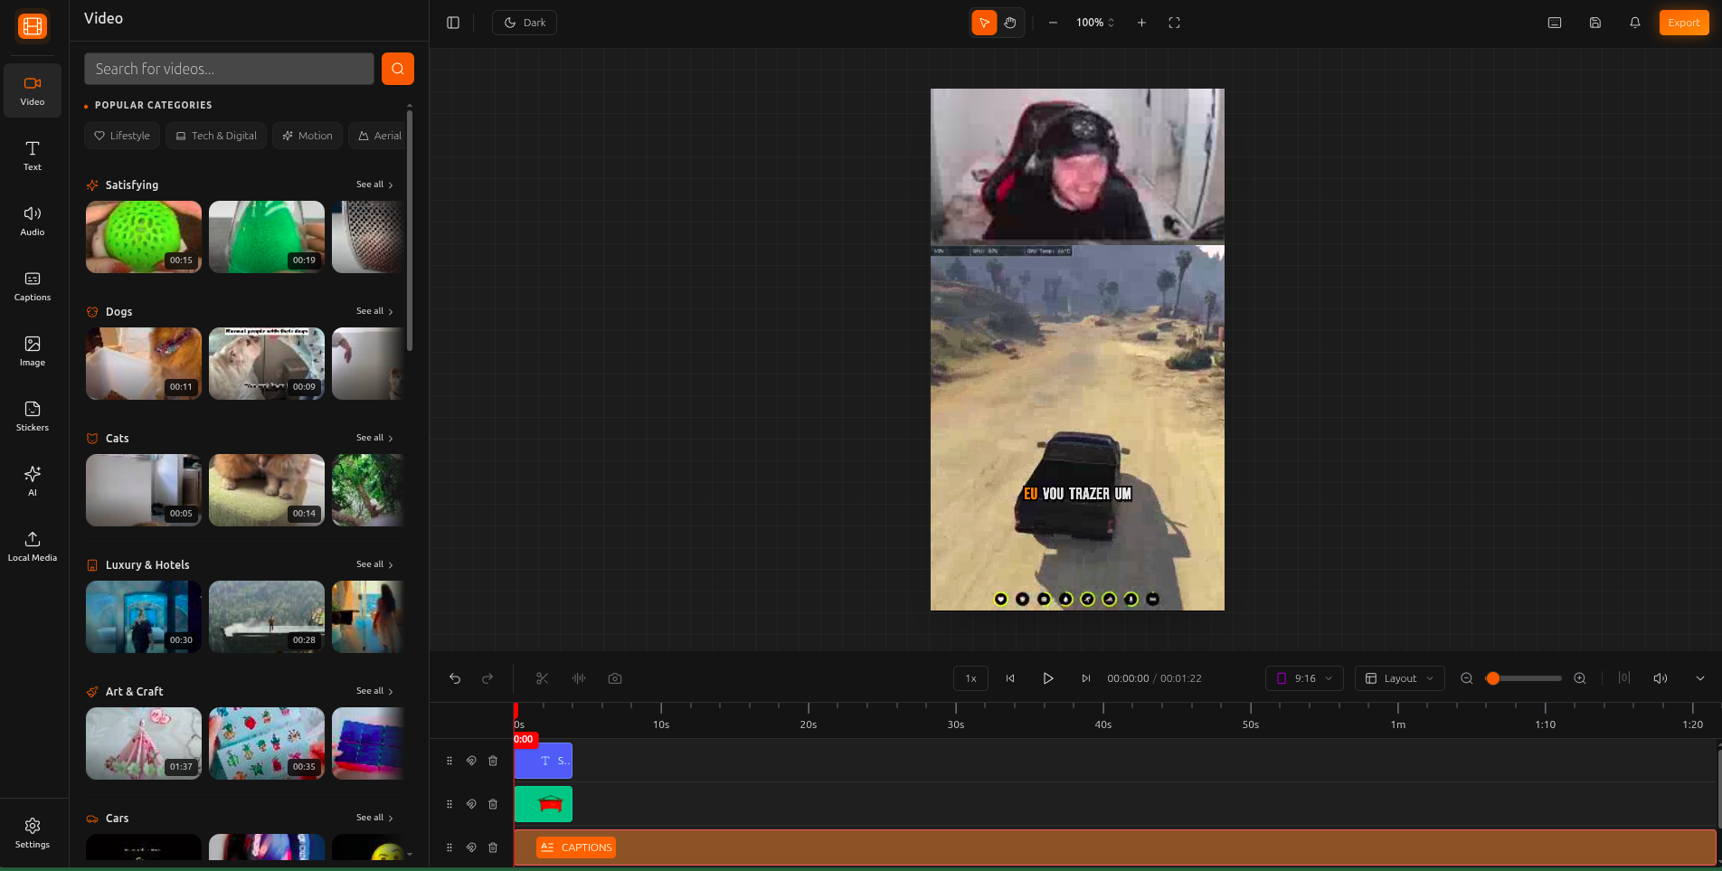Open the Stickers panel
The width and height of the screenshot is (1722, 871).
[32, 416]
